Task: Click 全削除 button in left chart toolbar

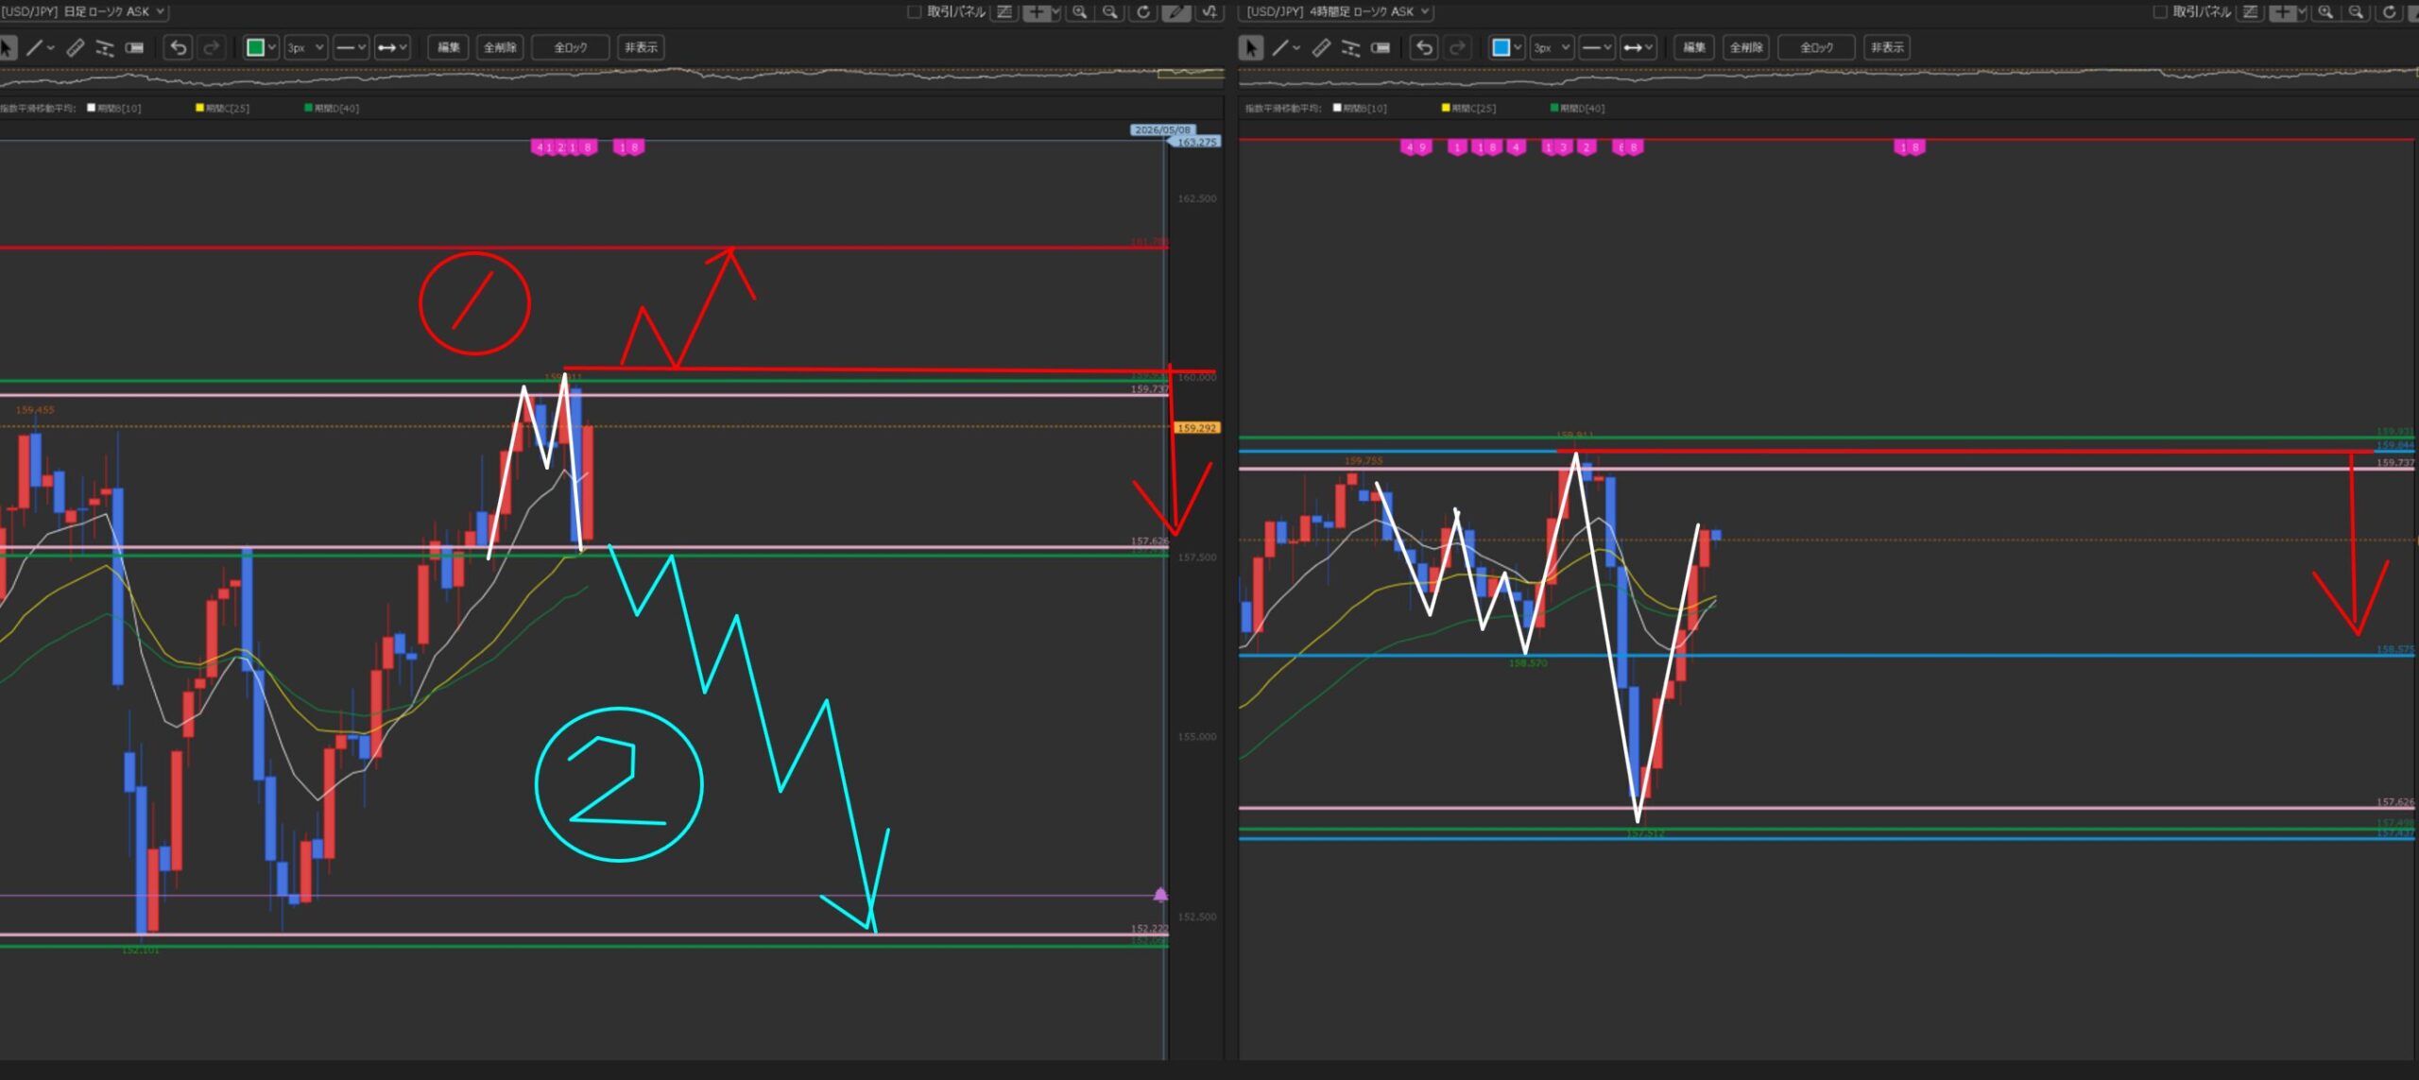Action: click(500, 47)
